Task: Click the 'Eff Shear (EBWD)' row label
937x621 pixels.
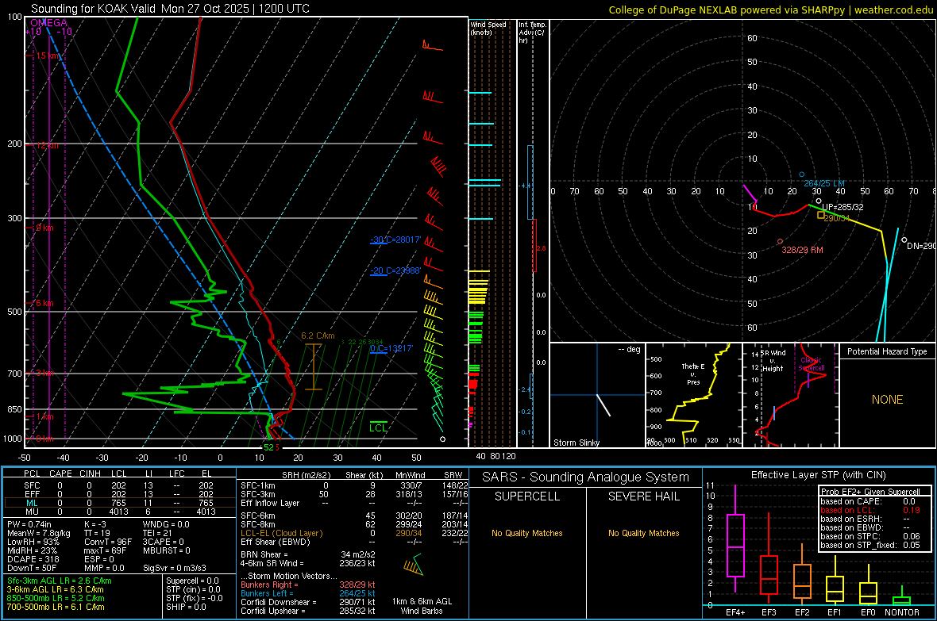Action: point(275,542)
